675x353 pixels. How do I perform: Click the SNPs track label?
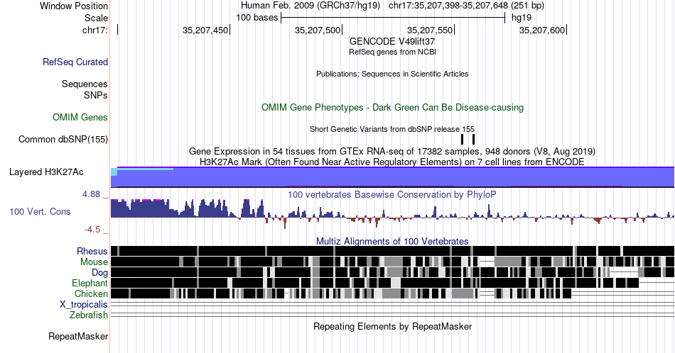96,95
